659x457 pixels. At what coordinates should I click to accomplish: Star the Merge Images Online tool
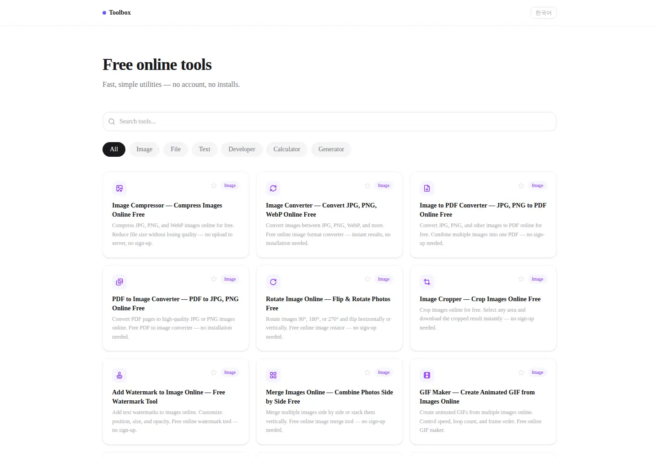pyautogui.click(x=367, y=372)
